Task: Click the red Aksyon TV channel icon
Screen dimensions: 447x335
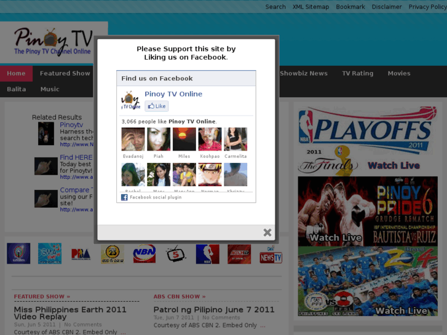Action: pos(239,254)
